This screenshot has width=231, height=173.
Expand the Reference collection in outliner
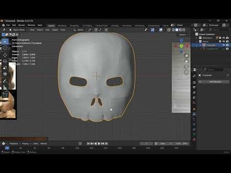click(197, 38)
